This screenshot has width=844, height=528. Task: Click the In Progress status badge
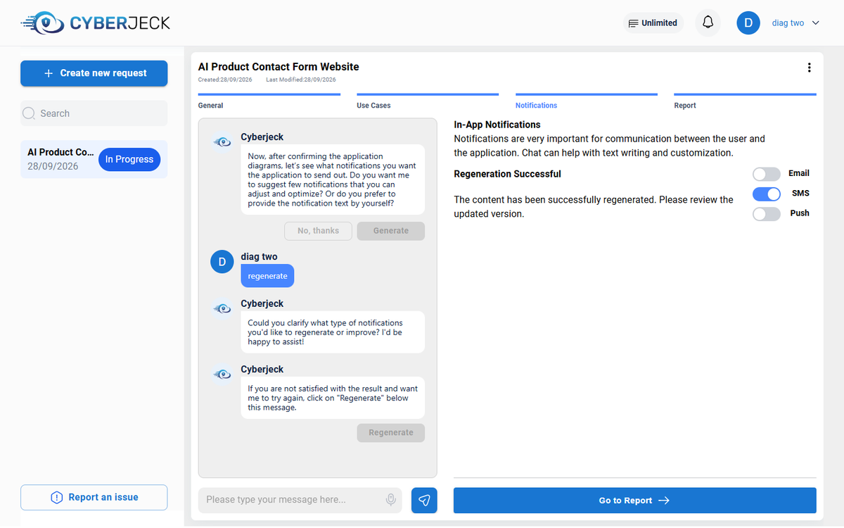129,159
